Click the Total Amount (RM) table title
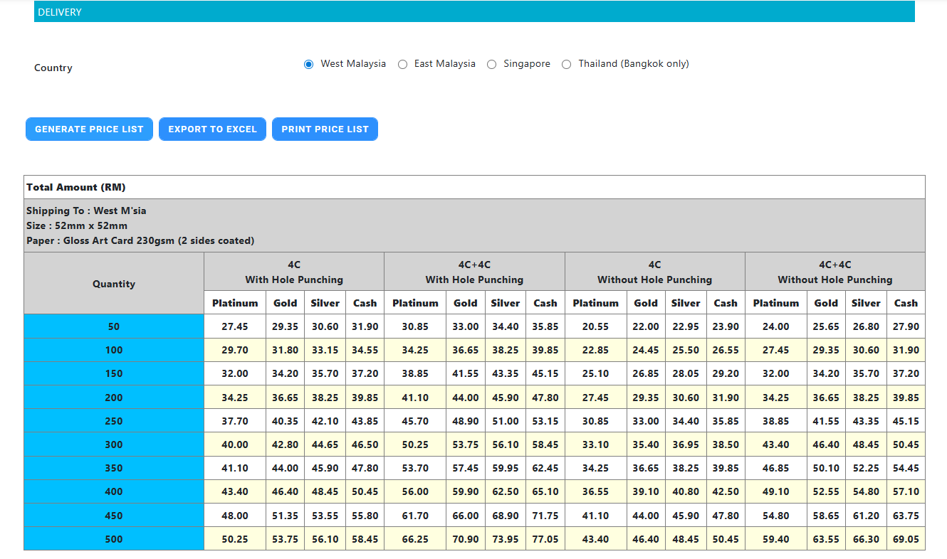Image resolution: width=947 pixels, height=559 pixels. [x=76, y=187]
